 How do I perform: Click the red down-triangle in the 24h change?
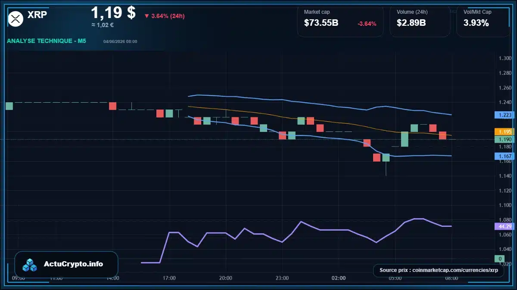(x=146, y=16)
